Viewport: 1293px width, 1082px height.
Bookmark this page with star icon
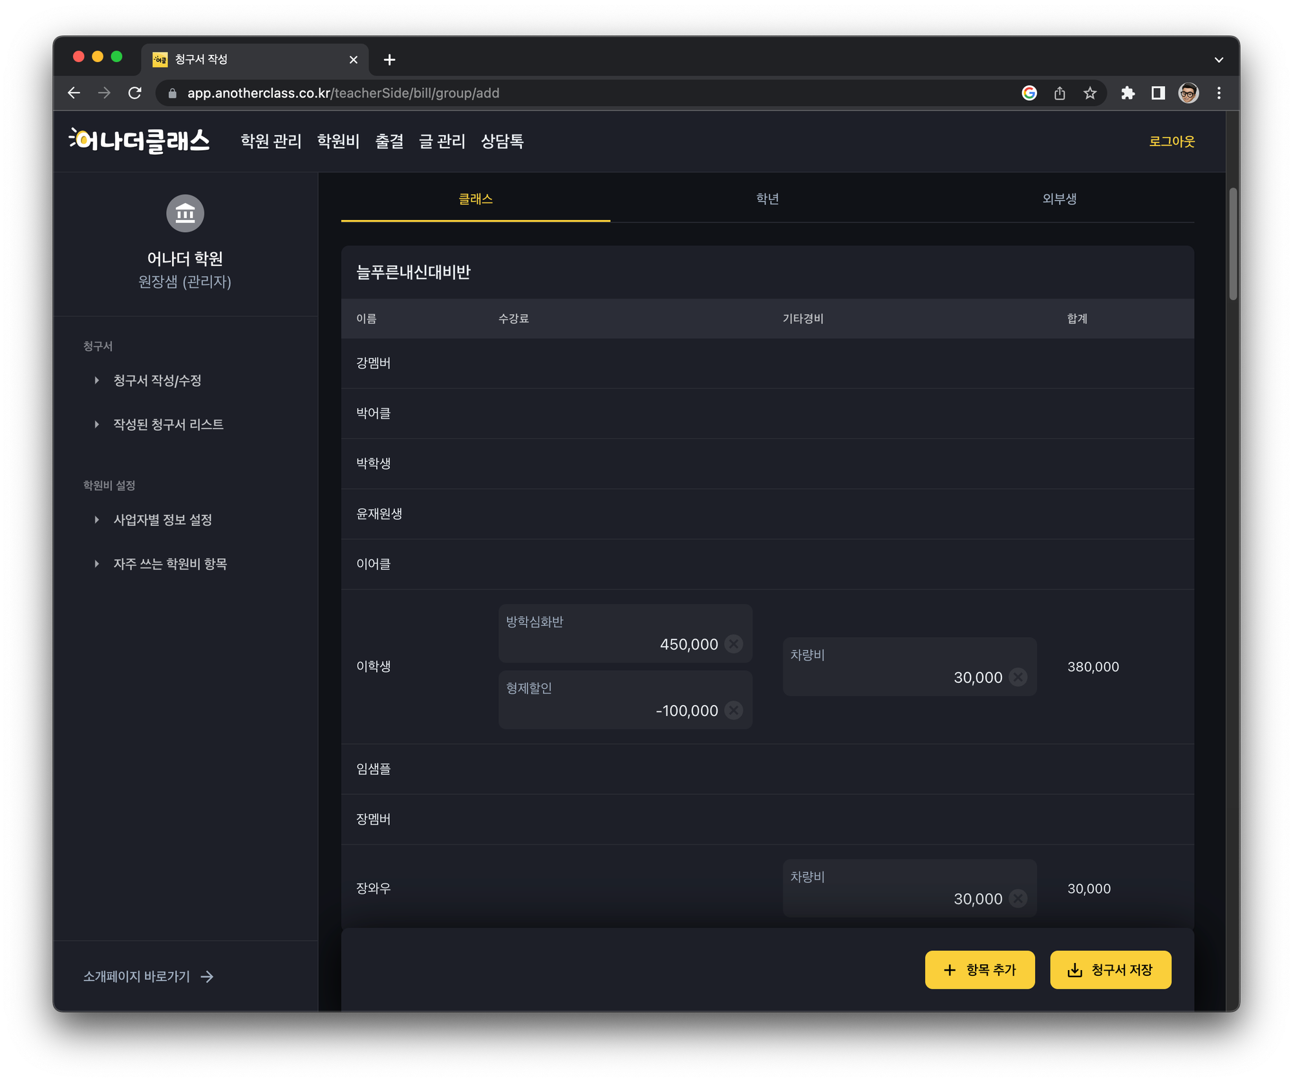click(1090, 93)
